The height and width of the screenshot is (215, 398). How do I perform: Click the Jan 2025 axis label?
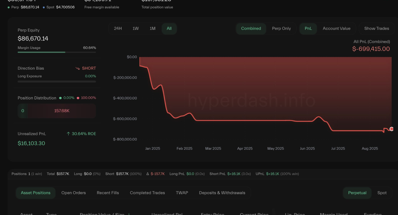click(x=153, y=149)
